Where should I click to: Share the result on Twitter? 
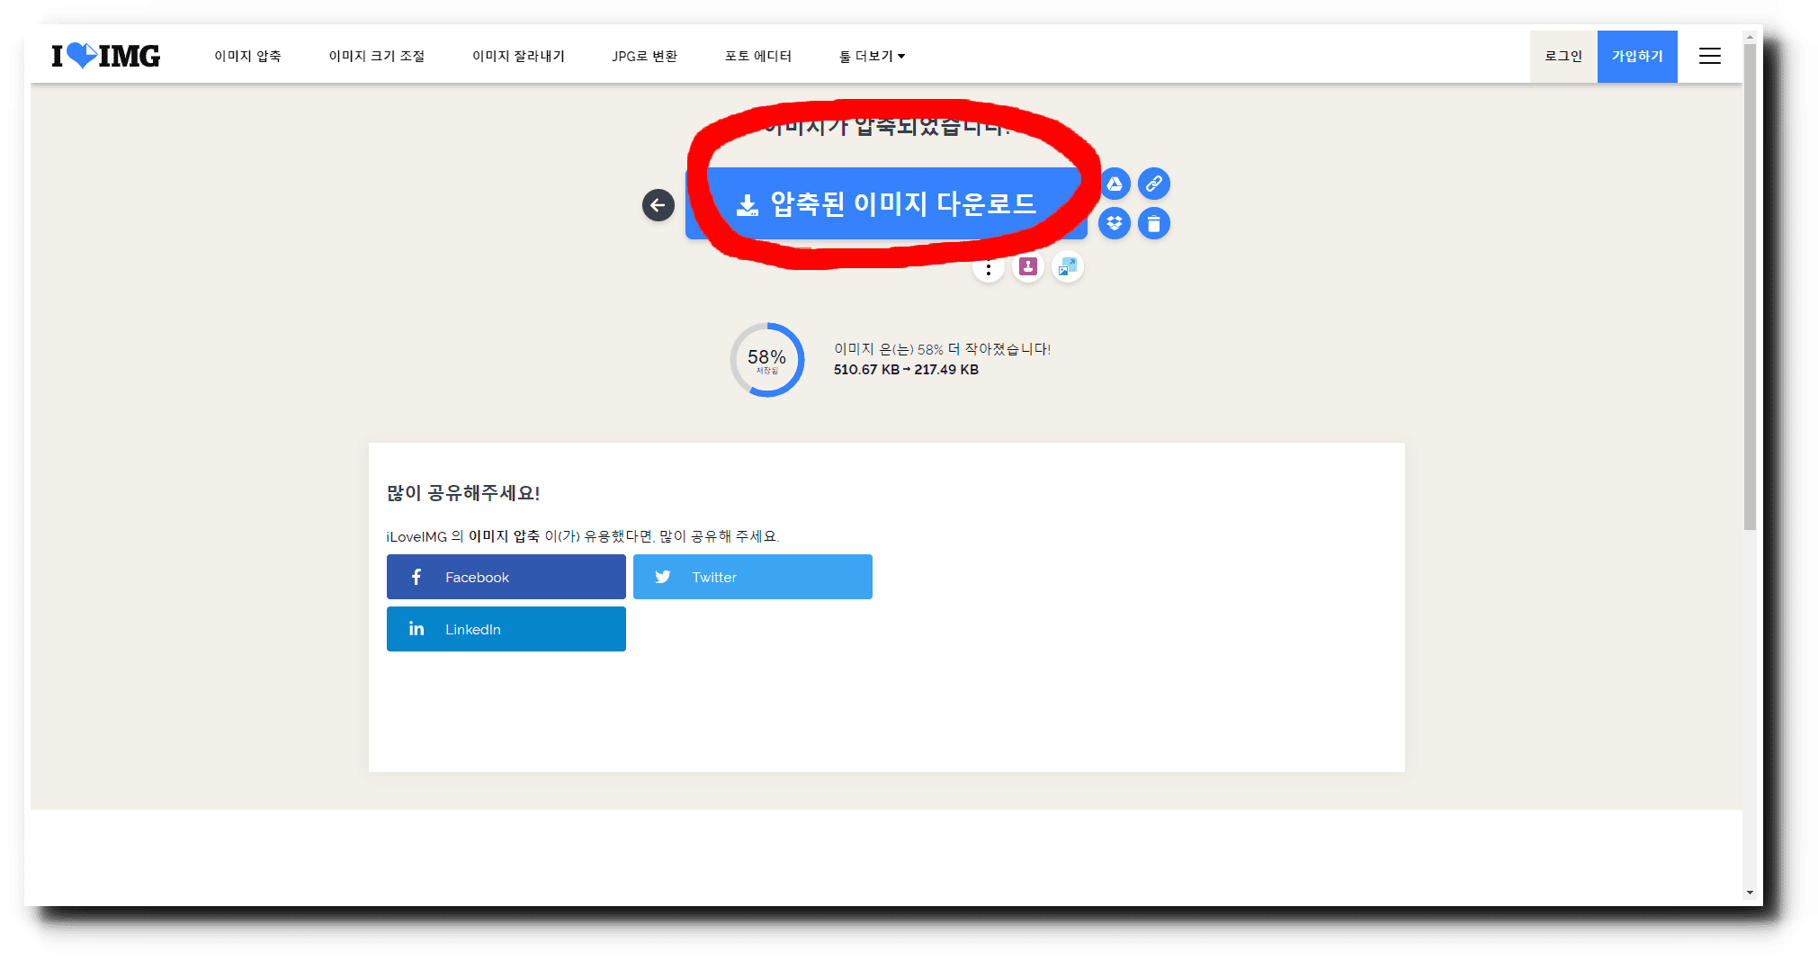752,577
